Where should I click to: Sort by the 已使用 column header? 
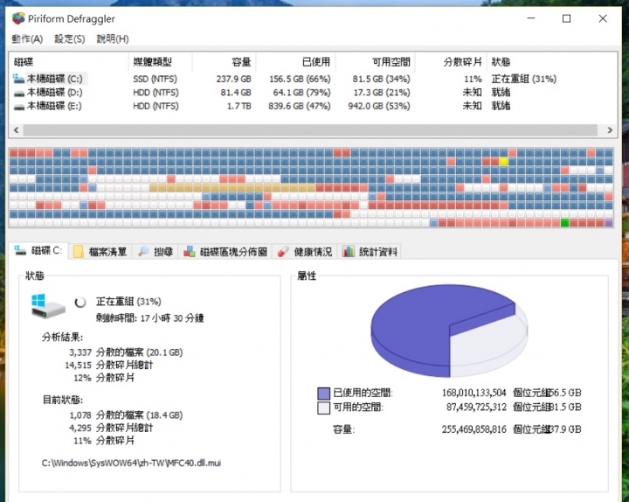[x=295, y=62]
